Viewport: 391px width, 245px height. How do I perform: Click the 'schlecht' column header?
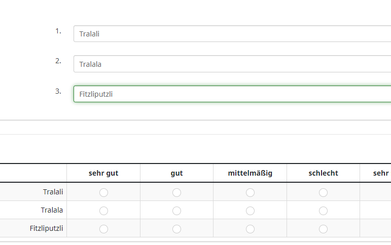pyautogui.click(x=323, y=173)
